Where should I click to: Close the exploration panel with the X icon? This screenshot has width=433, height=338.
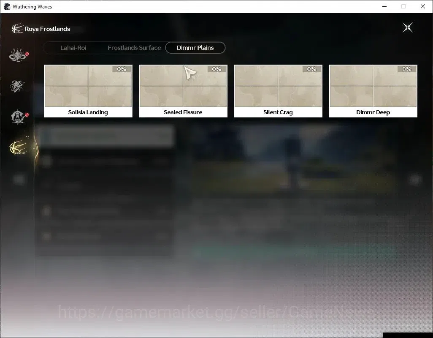pos(408,27)
